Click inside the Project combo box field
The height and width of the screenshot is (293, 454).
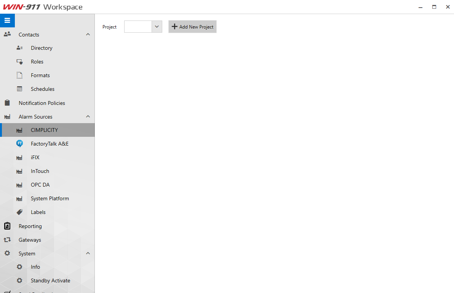click(138, 27)
